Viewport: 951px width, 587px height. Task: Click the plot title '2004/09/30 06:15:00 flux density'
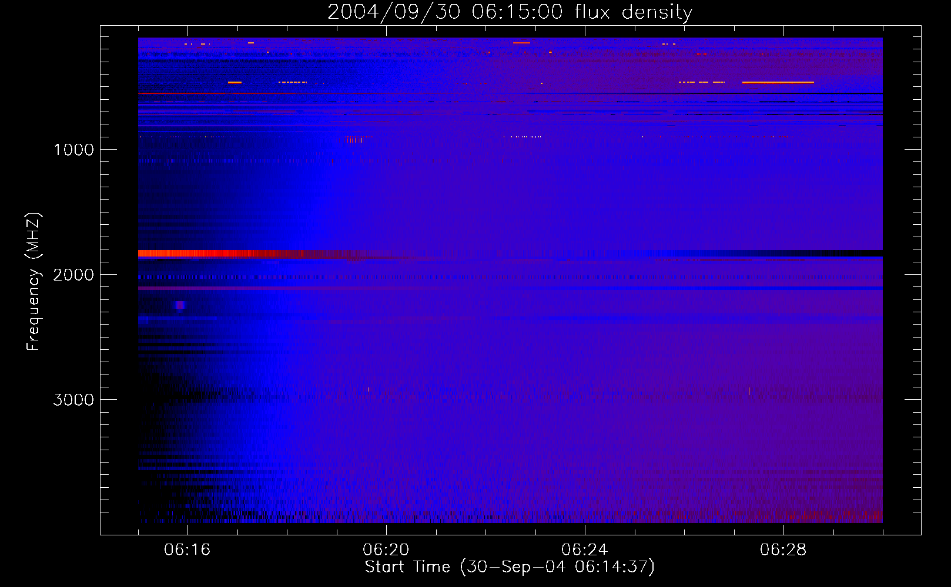[510, 12]
